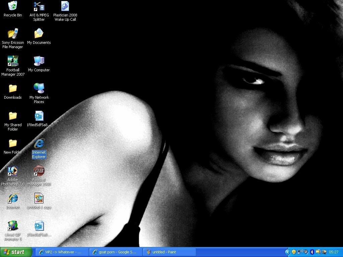The image size is (343, 257).
Task: Select the Football Manager 2007 shortcut
Action: coord(13,66)
